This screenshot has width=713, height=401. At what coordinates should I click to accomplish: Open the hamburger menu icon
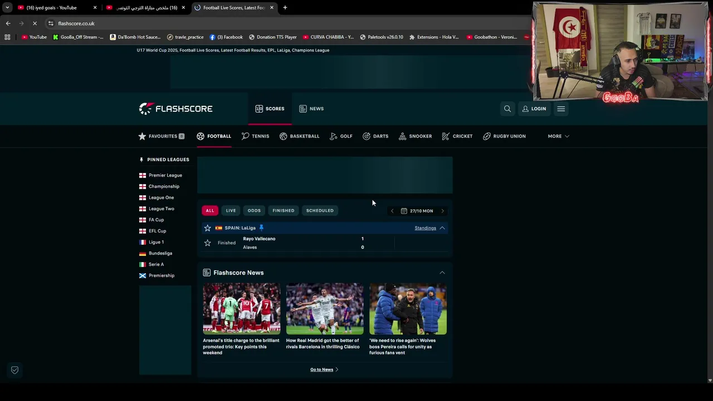(x=561, y=109)
